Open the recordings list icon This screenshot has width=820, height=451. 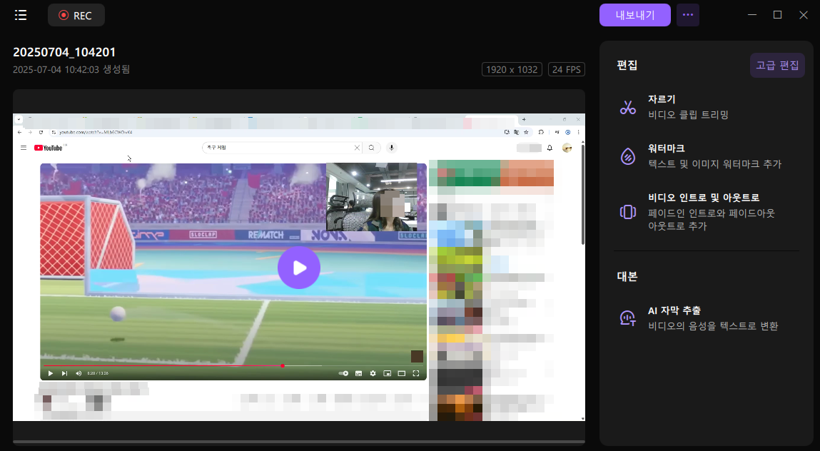[x=21, y=15]
